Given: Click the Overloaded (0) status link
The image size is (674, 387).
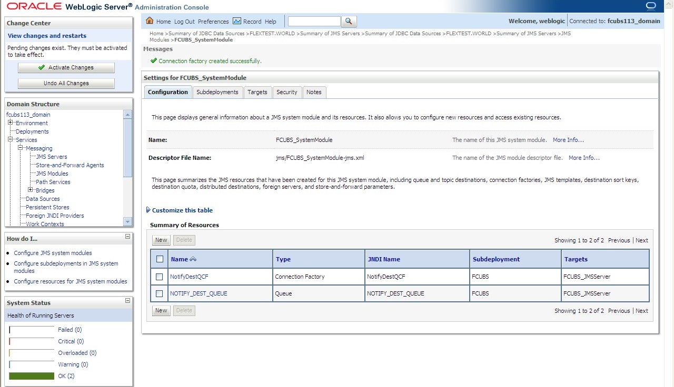Looking at the screenshot, I should [x=77, y=353].
